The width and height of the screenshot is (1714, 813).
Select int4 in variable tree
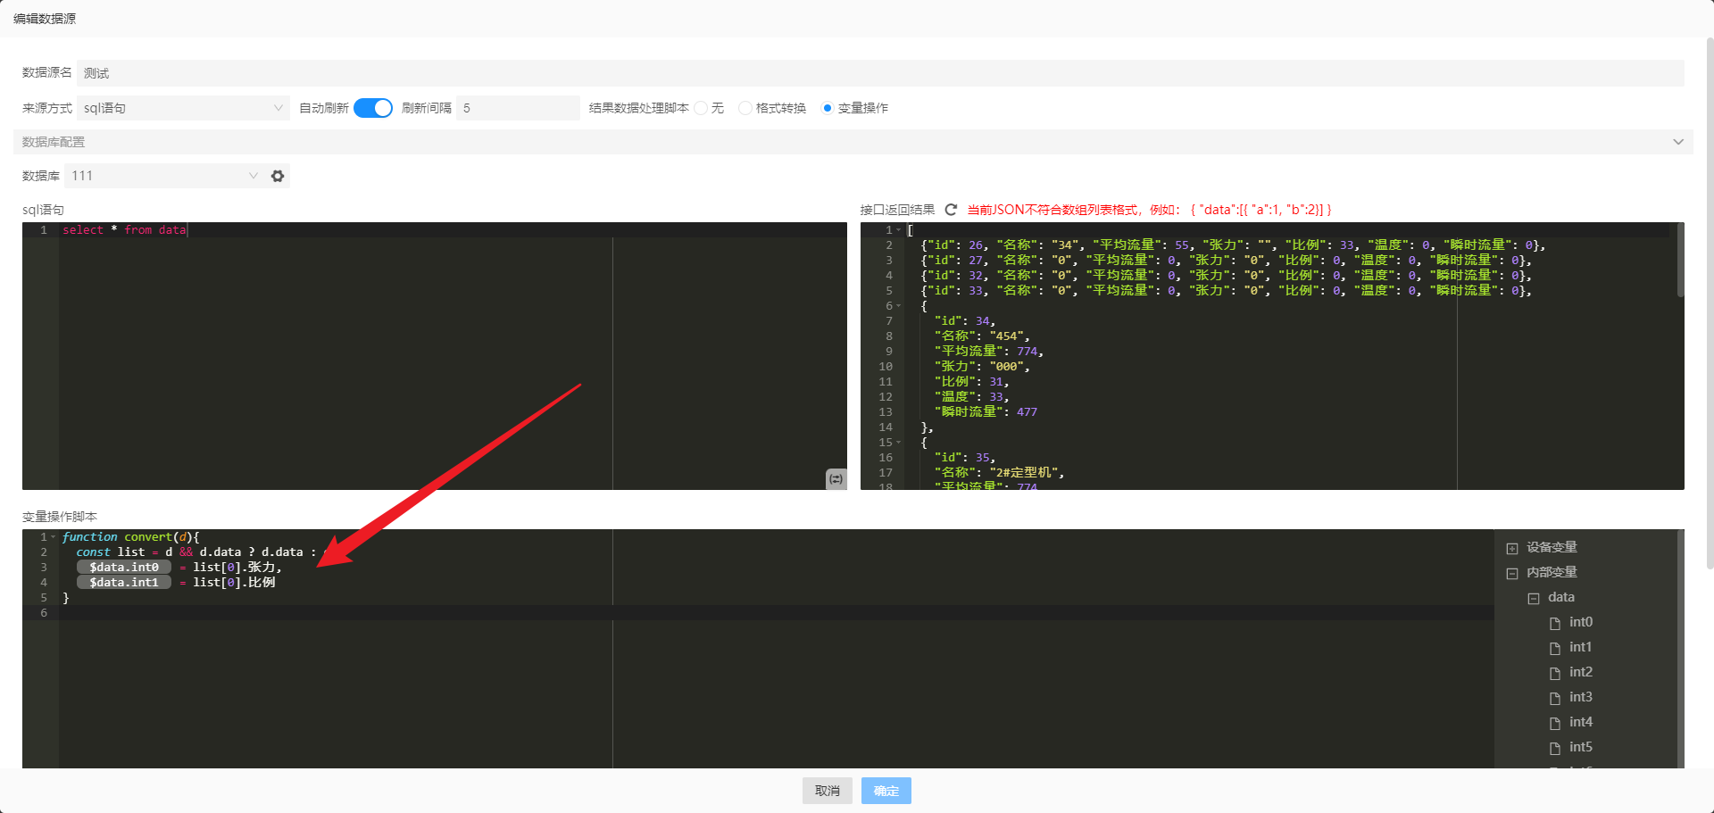coord(1581,722)
